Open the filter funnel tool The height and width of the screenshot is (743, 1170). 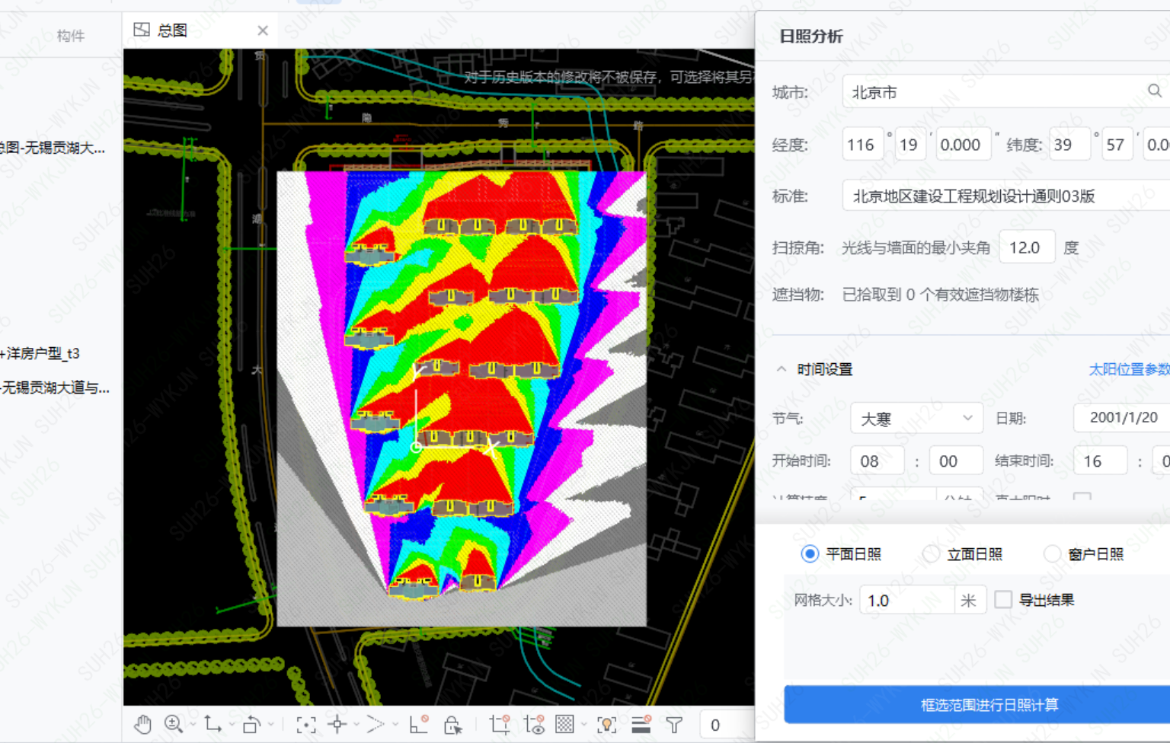coord(674,725)
